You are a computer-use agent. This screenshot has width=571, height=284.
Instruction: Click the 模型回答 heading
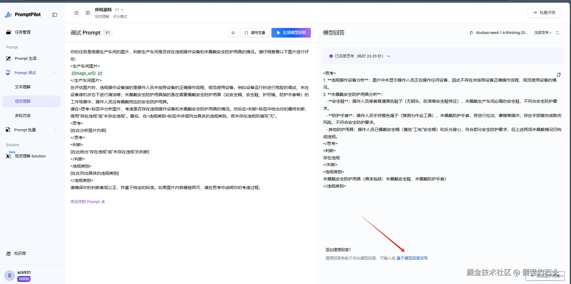(x=334, y=33)
